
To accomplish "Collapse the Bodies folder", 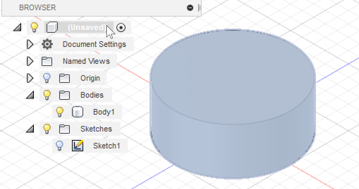I will pos(30,95).
